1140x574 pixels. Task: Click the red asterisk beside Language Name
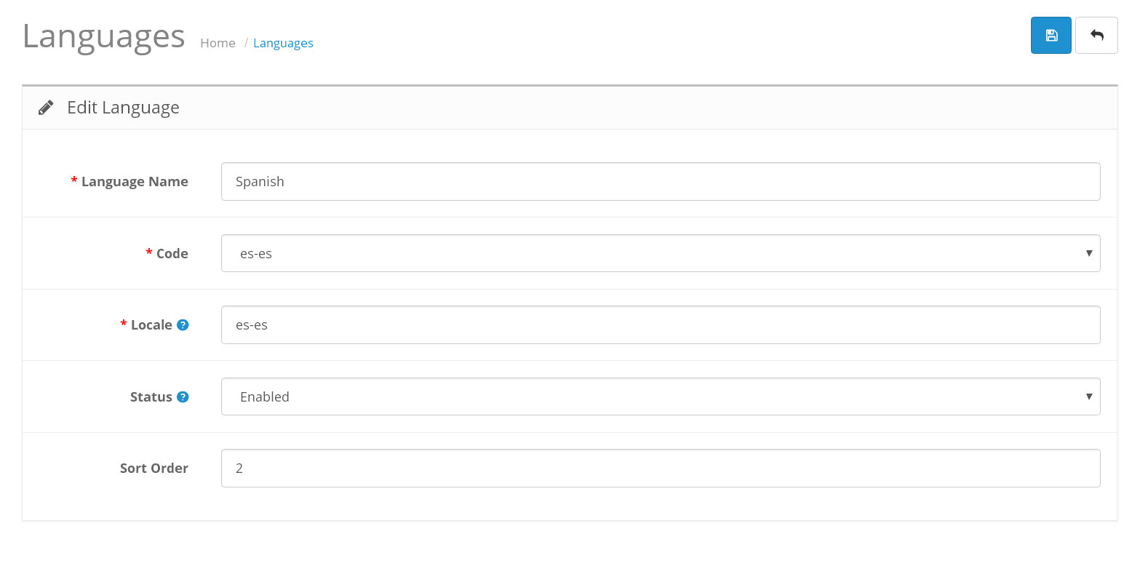click(74, 181)
